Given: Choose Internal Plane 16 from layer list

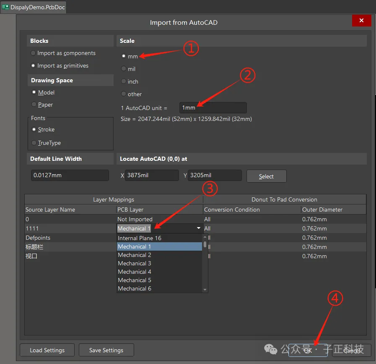Looking at the screenshot, I should coord(159,238).
